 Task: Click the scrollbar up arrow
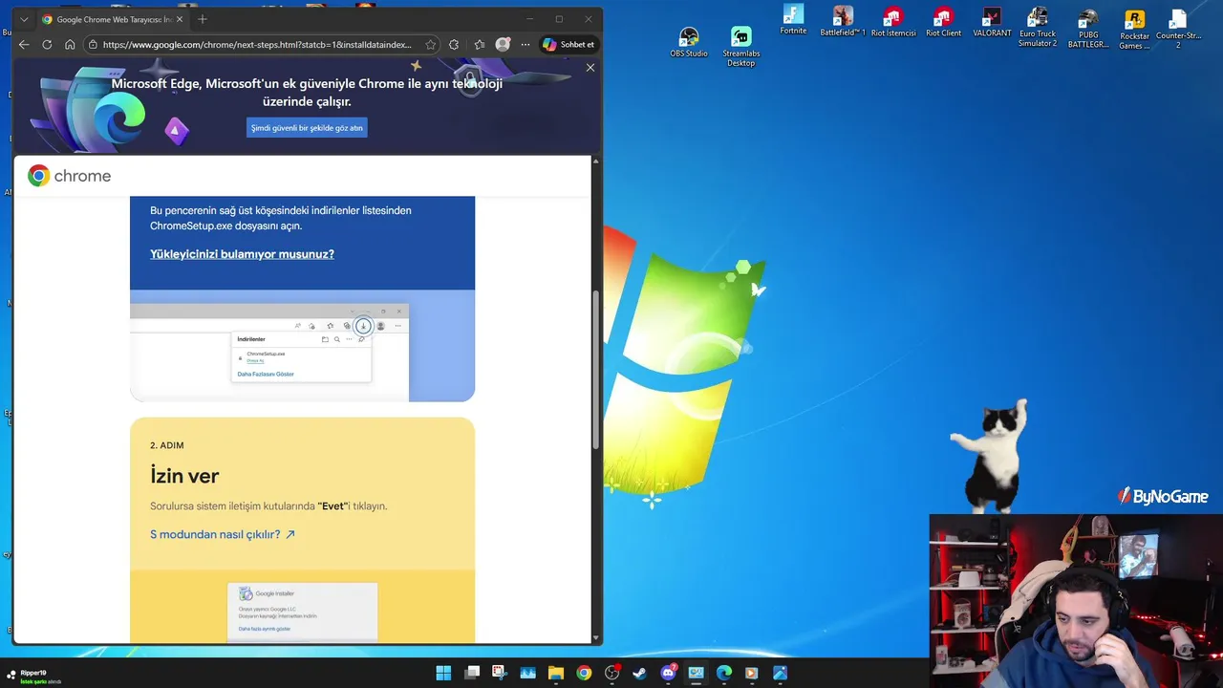click(597, 161)
